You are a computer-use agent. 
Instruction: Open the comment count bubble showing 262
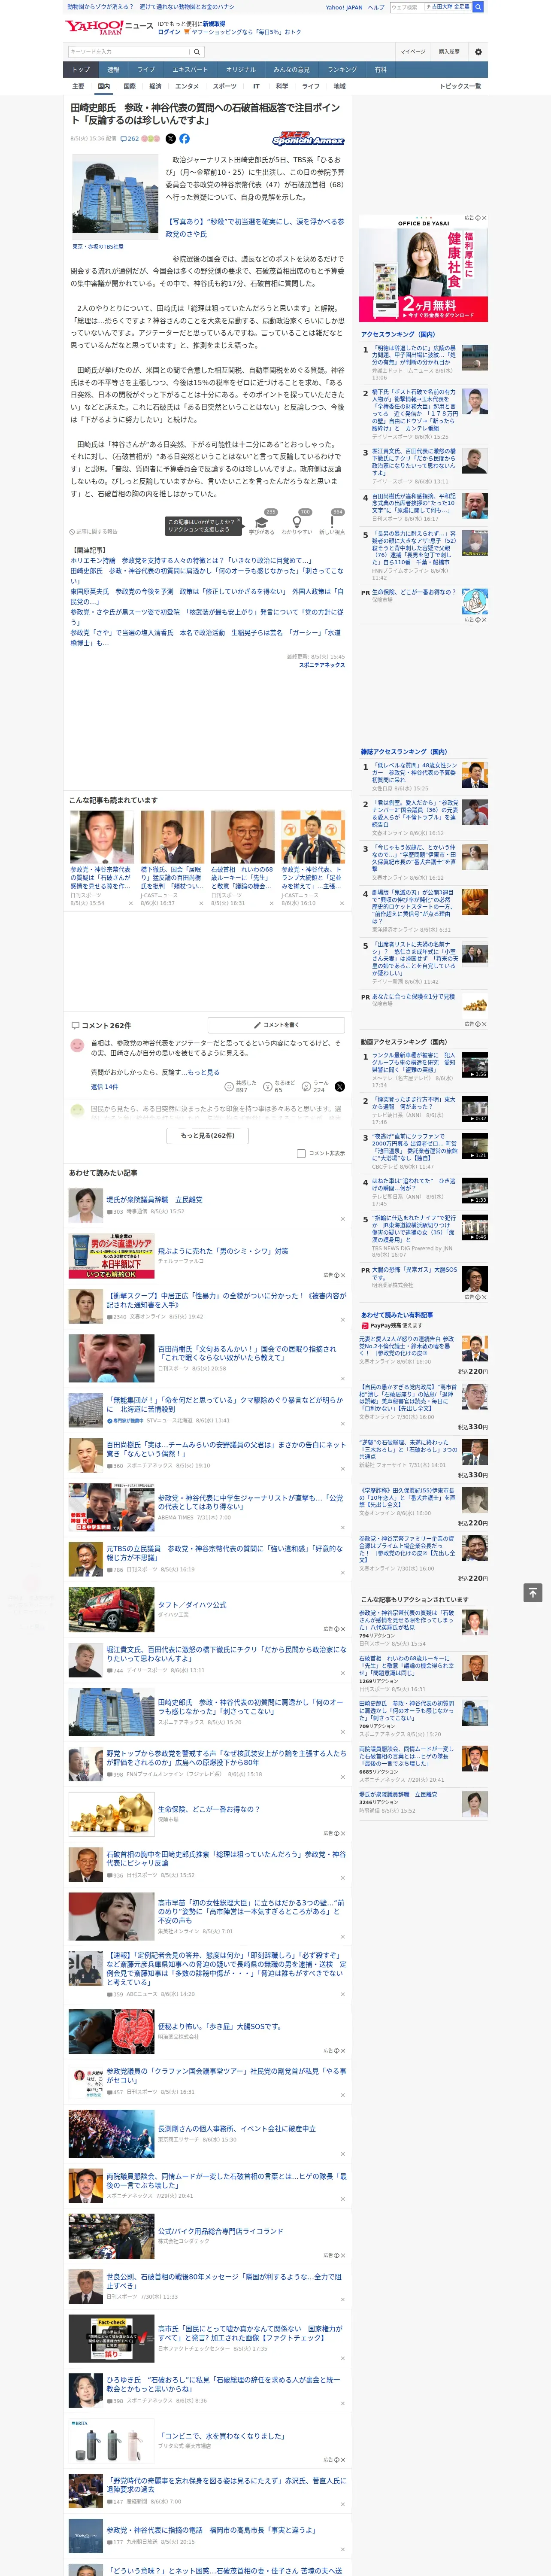tap(131, 139)
